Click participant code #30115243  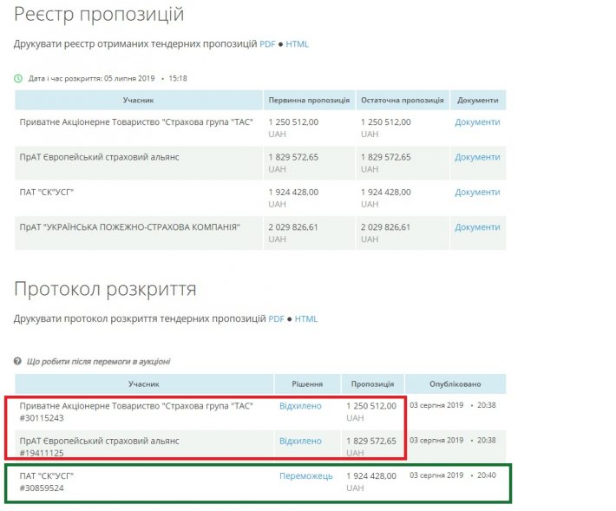tap(42, 418)
